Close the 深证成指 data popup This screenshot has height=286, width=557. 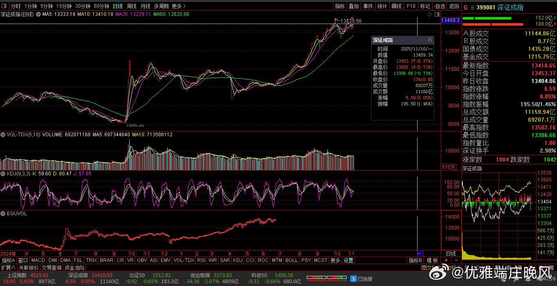[x=430, y=40]
